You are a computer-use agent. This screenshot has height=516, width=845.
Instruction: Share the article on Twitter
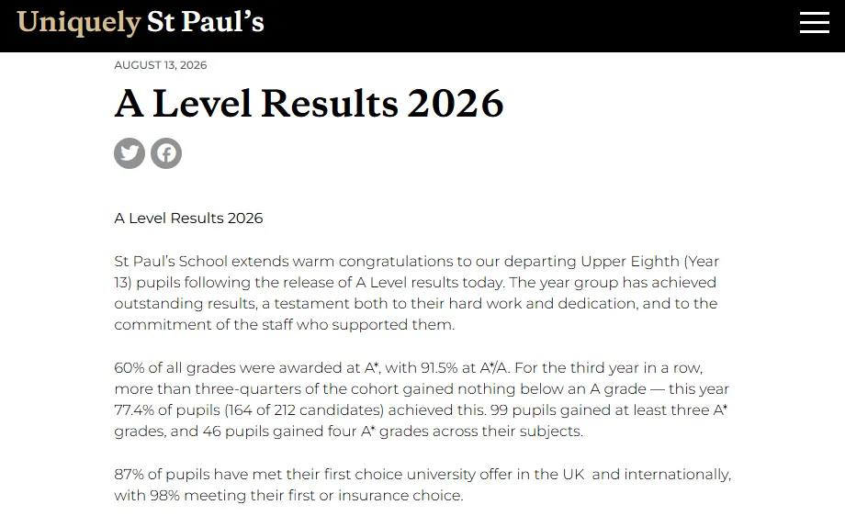click(x=130, y=153)
